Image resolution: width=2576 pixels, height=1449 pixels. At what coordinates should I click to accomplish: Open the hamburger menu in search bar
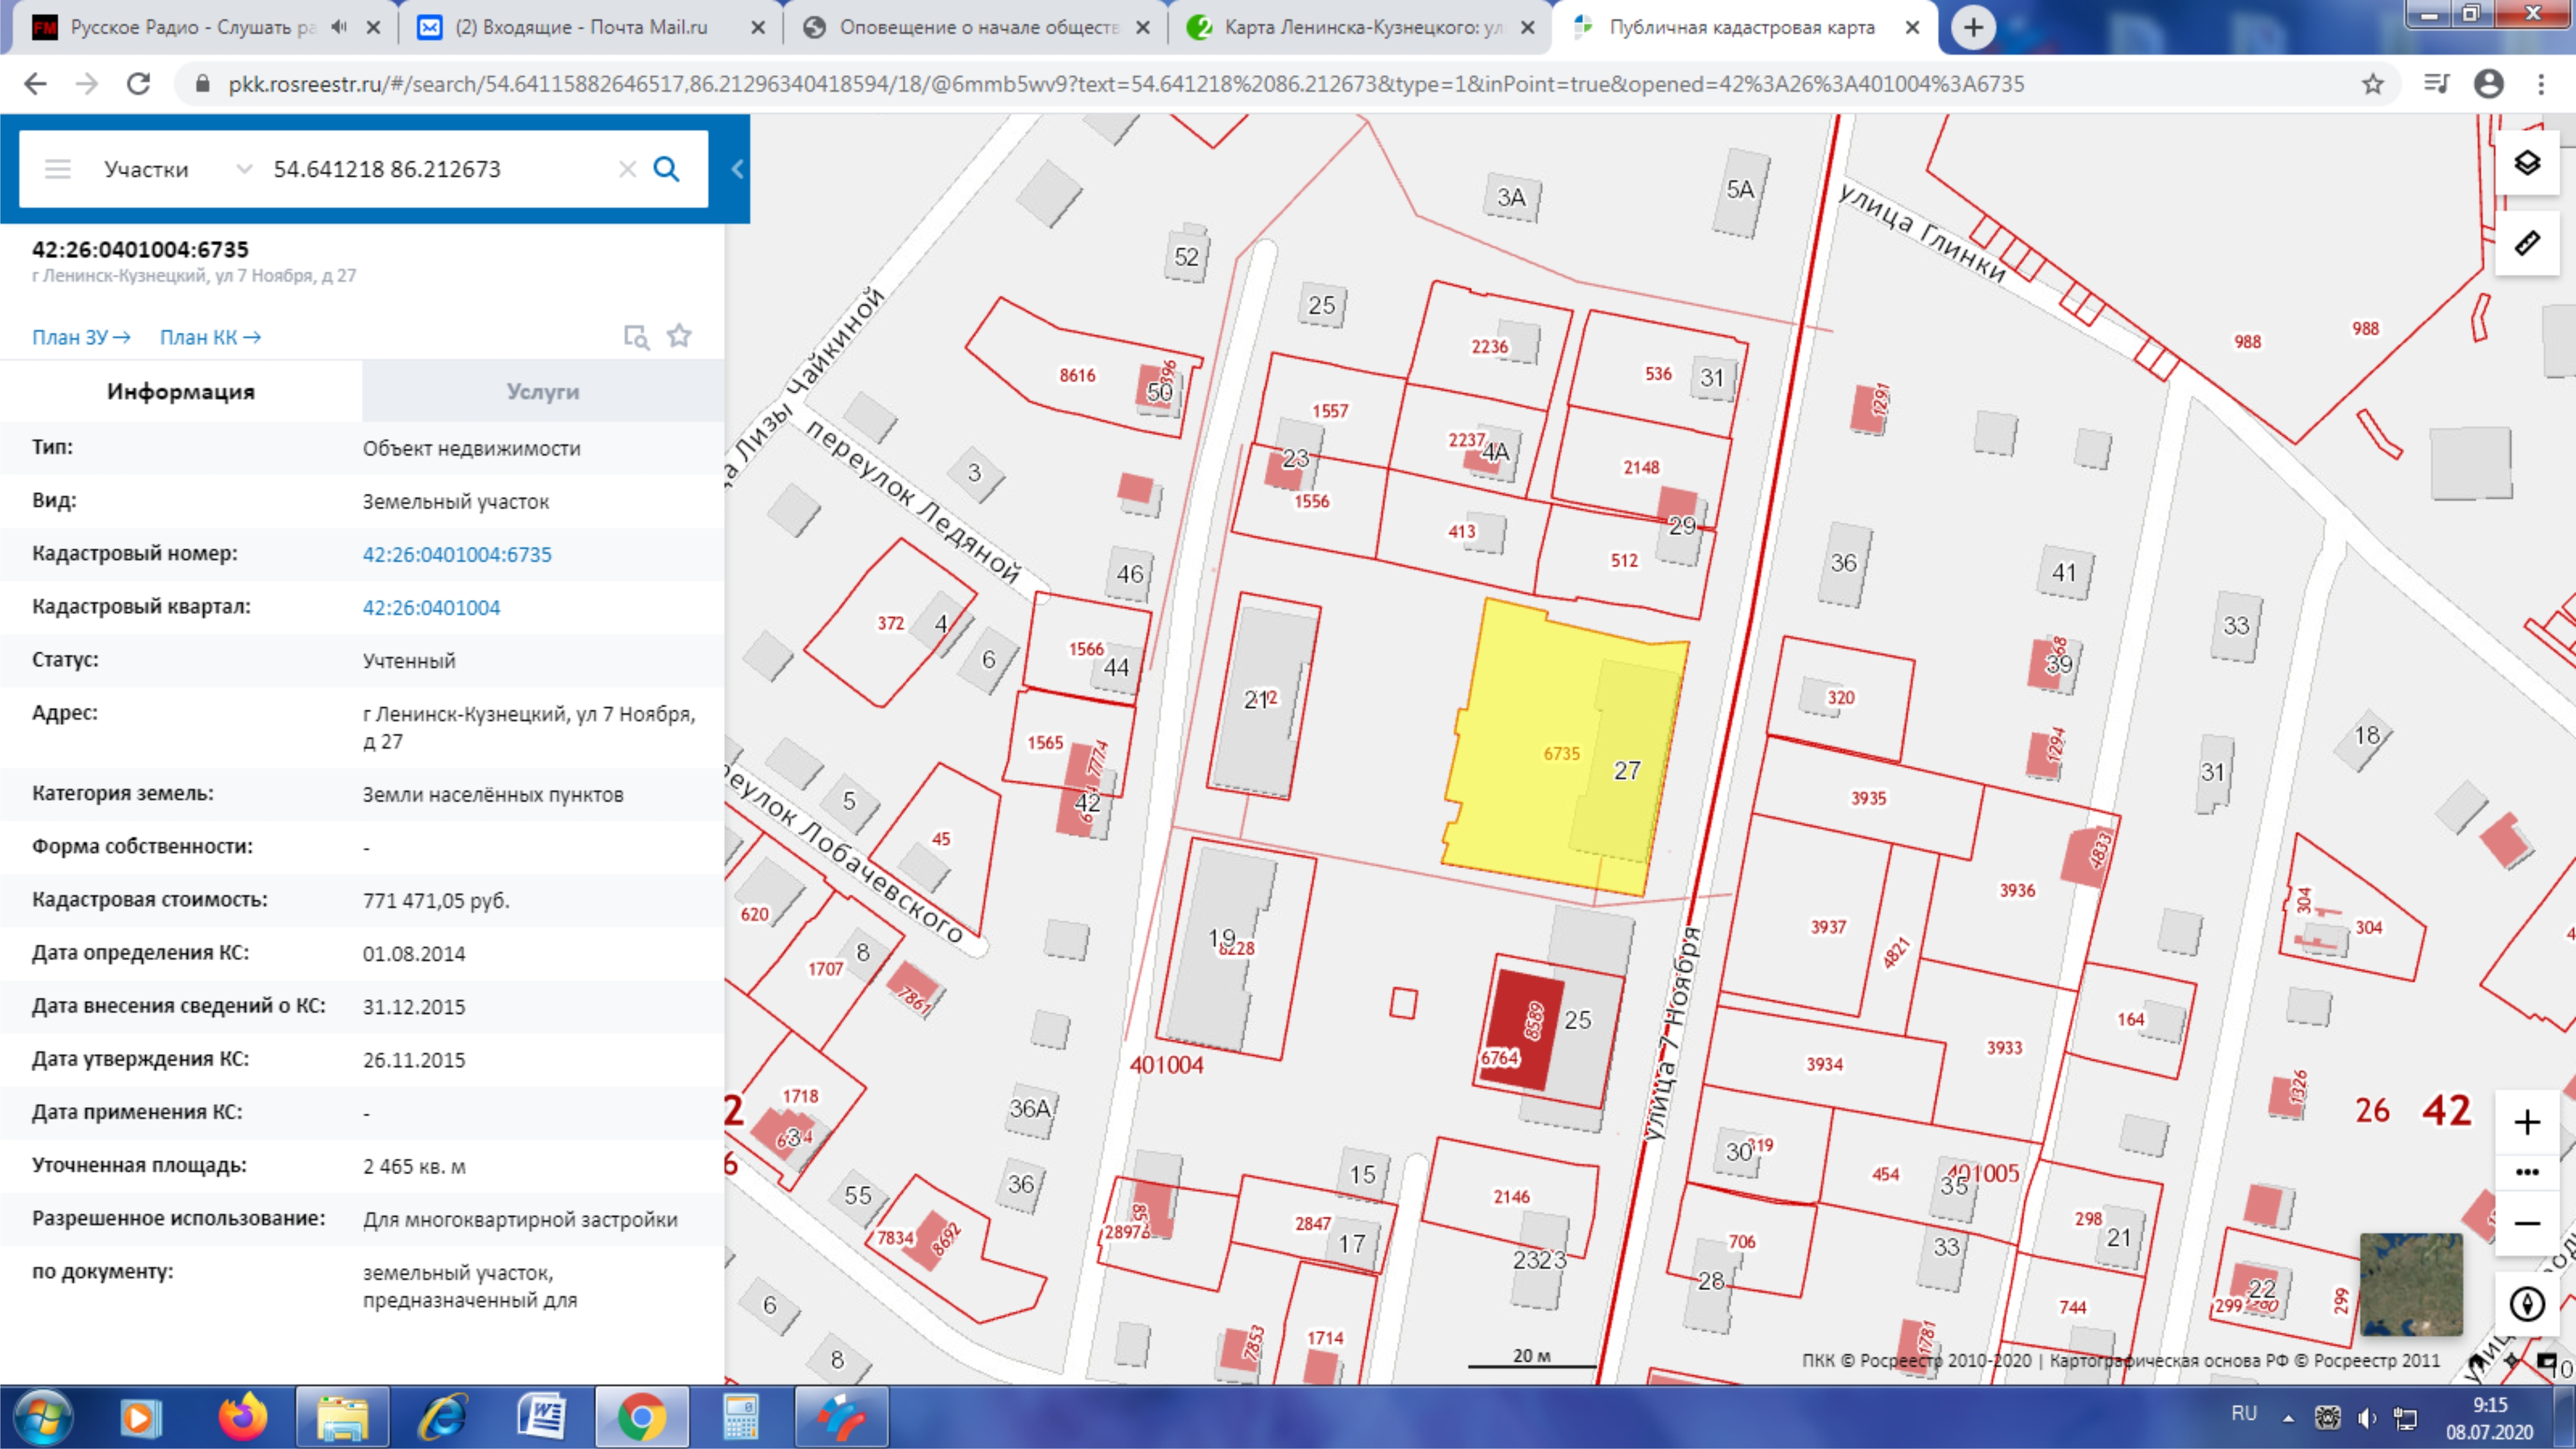(x=58, y=169)
